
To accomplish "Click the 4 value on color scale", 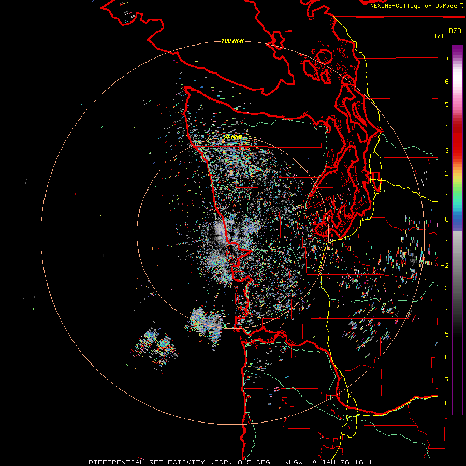I will point(447,127).
